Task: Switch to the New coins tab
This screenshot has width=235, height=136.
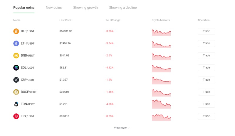Action: pos(54,8)
